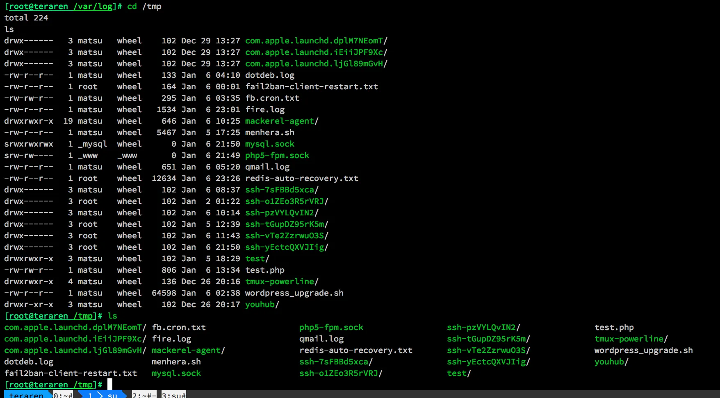
Task: Click the php5-fpm.sock entry
Action: tap(277, 155)
